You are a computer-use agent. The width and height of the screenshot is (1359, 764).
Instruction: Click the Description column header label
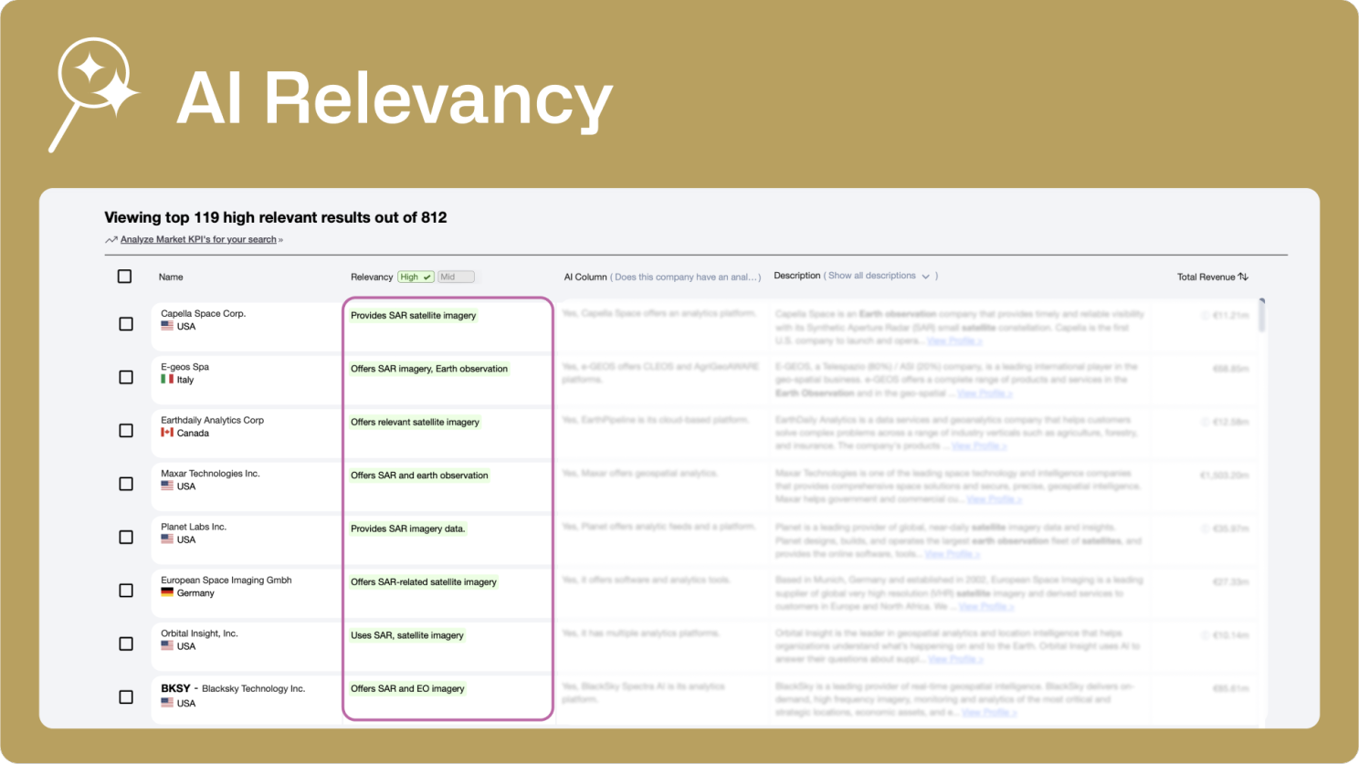click(797, 276)
